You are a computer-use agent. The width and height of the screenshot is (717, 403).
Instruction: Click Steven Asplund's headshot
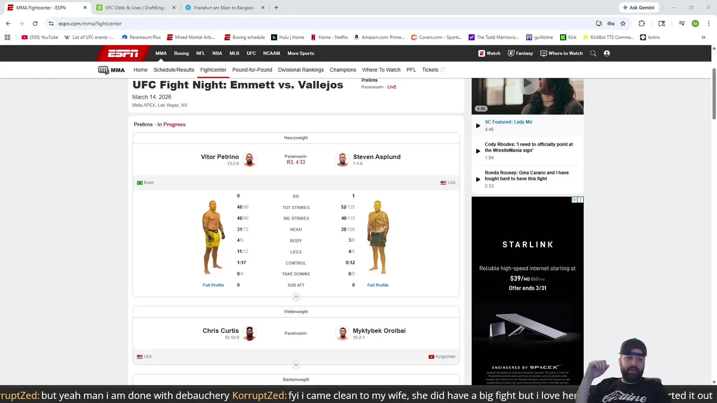(x=342, y=160)
